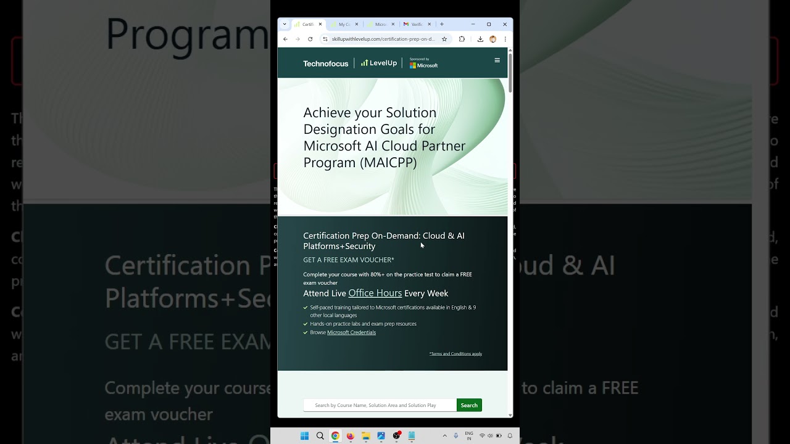Reload the current page
The height and width of the screenshot is (444, 790).
point(310,39)
